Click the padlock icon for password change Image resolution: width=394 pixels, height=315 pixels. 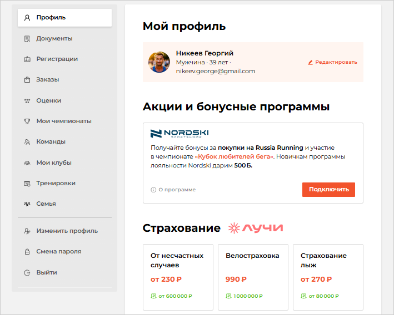27,252
